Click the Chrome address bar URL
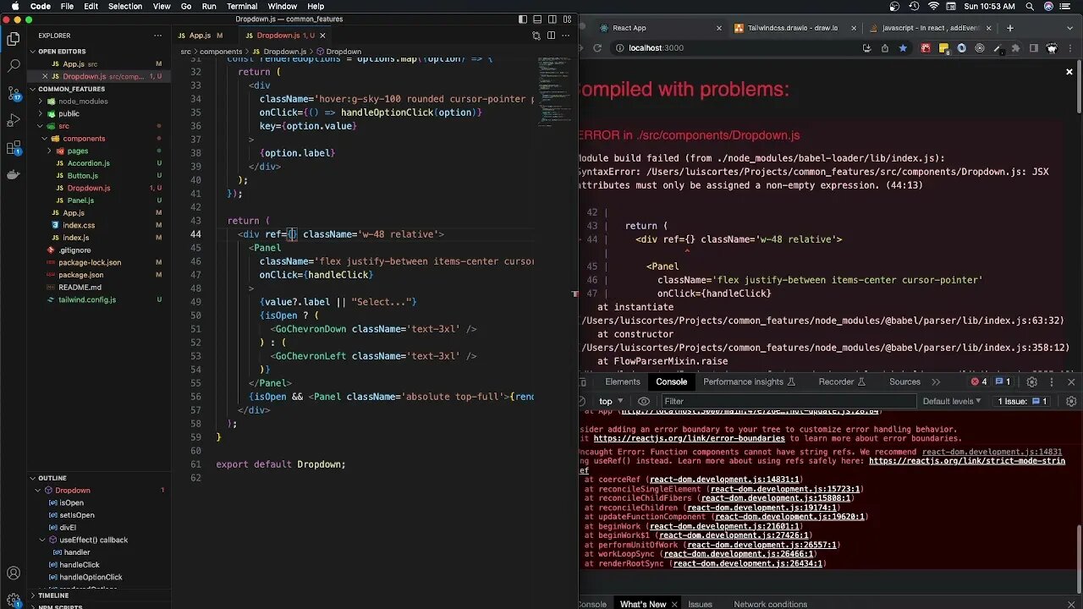Image resolution: width=1083 pixels, height=609 pixels. [656, 48]
